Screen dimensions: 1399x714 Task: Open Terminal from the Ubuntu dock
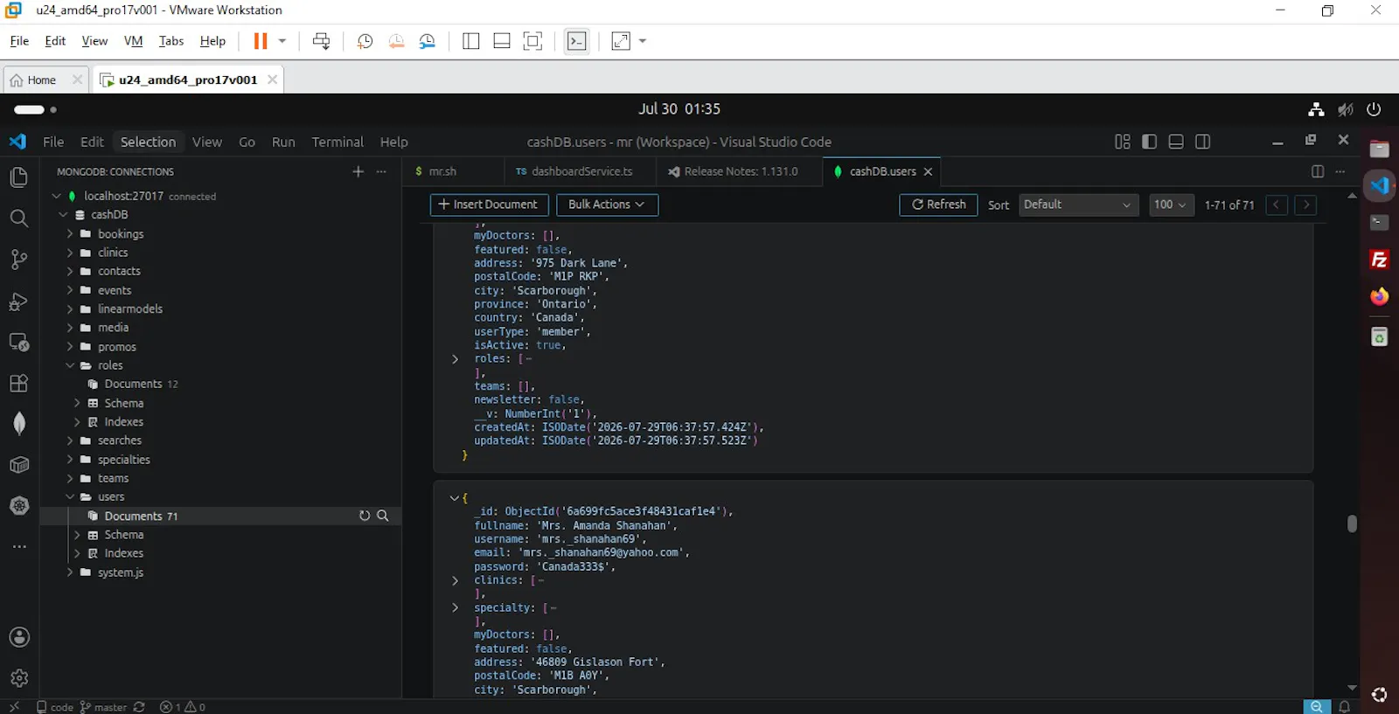tap(1380, 222)
